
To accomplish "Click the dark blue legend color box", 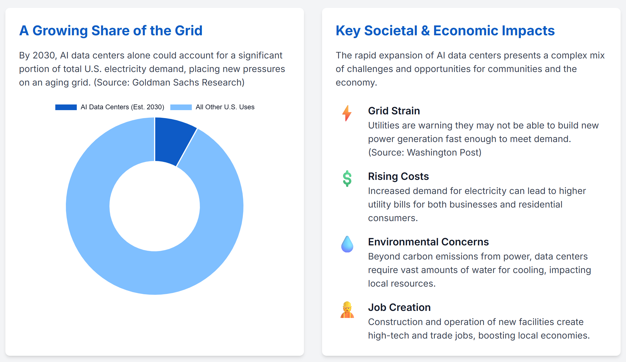I will coord(66,107).
